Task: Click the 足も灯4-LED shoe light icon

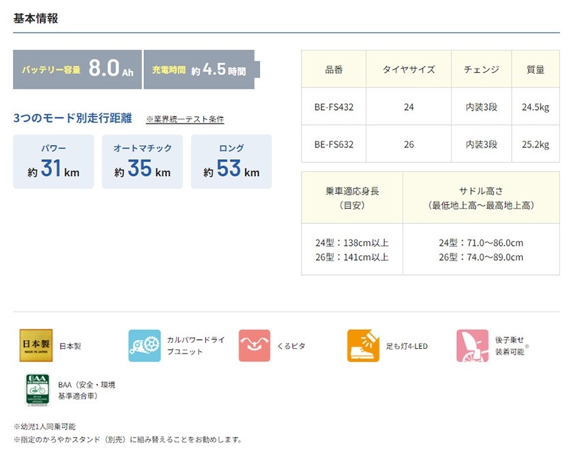Action: (363, 346)
